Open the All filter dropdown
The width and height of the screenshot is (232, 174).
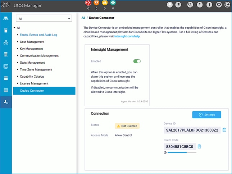tap(44, 19)
